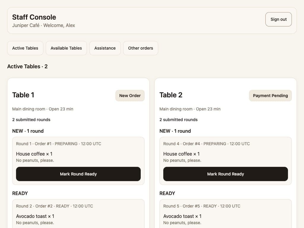Screen dimensions: 304x228
Task: Select the Other orders tab
Action: tap(140, 48)
